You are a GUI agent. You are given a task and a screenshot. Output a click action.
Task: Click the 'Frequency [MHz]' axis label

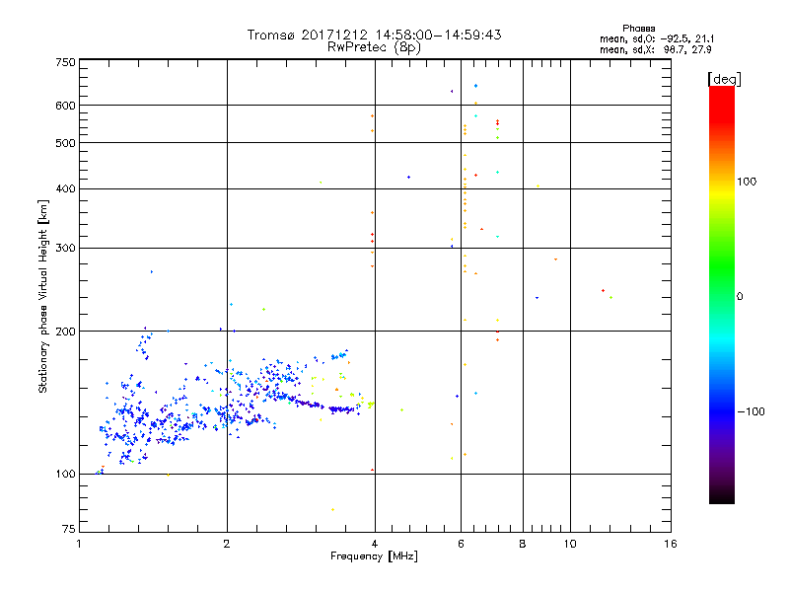coord(374,556)
